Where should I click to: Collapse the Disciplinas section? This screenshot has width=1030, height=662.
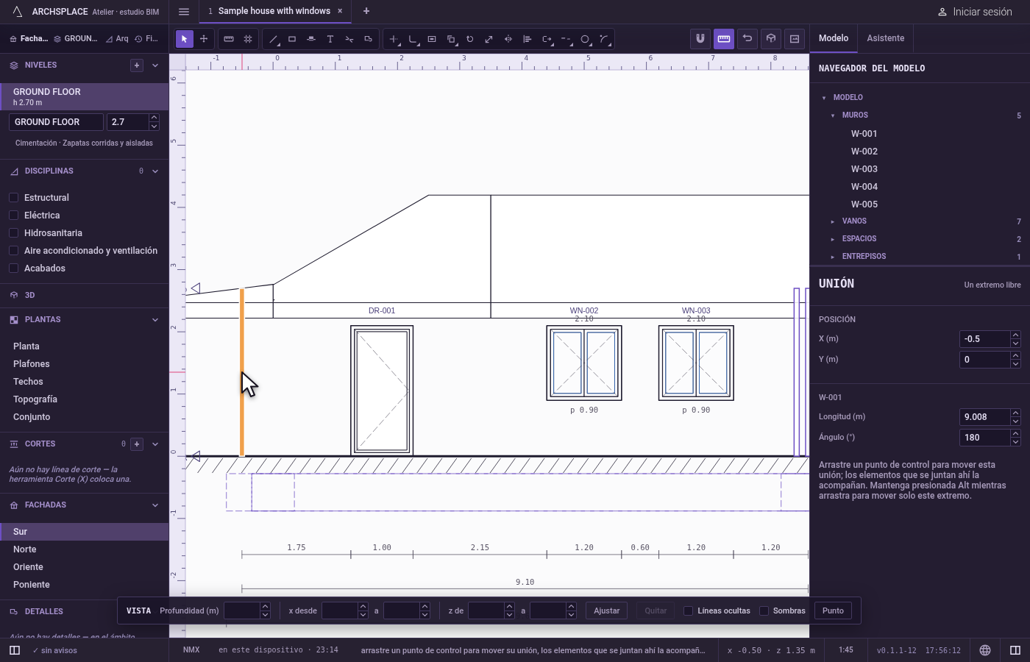(x=155, y=171)
